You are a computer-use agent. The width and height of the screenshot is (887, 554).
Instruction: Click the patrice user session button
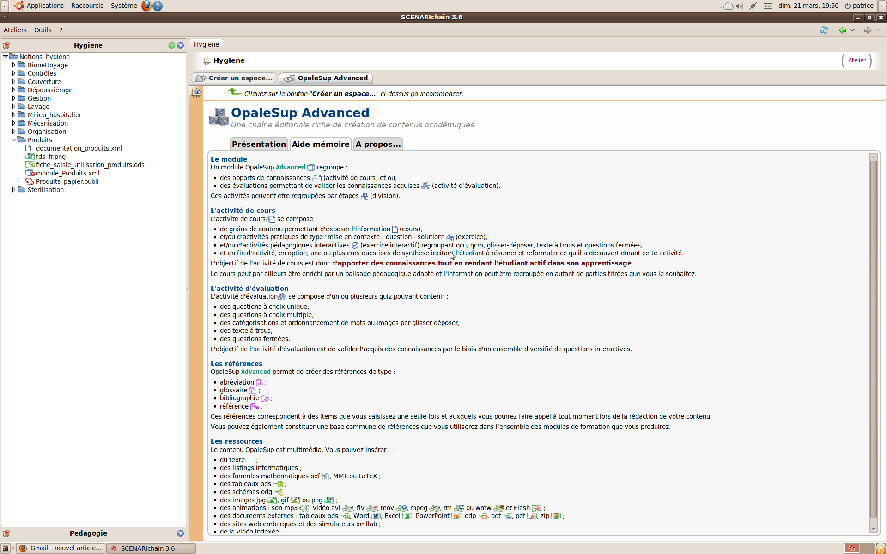tap(859, 6)
